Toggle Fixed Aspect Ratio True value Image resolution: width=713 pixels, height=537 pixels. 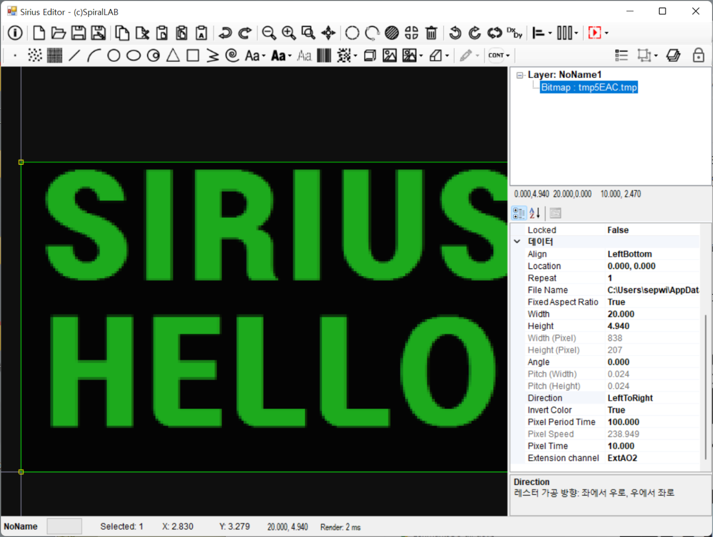coord(652,302)
